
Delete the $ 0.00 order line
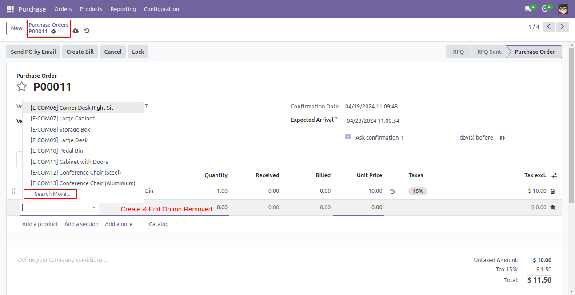(x=553, y=207)
